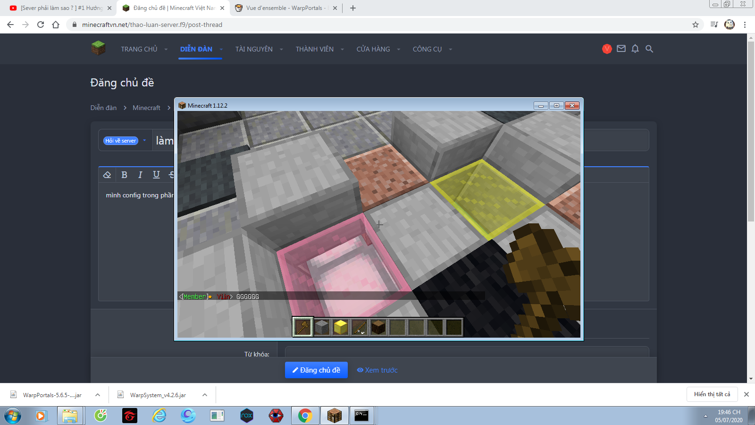Open Windows Explorer folder from the taskbar

(70, 416)
